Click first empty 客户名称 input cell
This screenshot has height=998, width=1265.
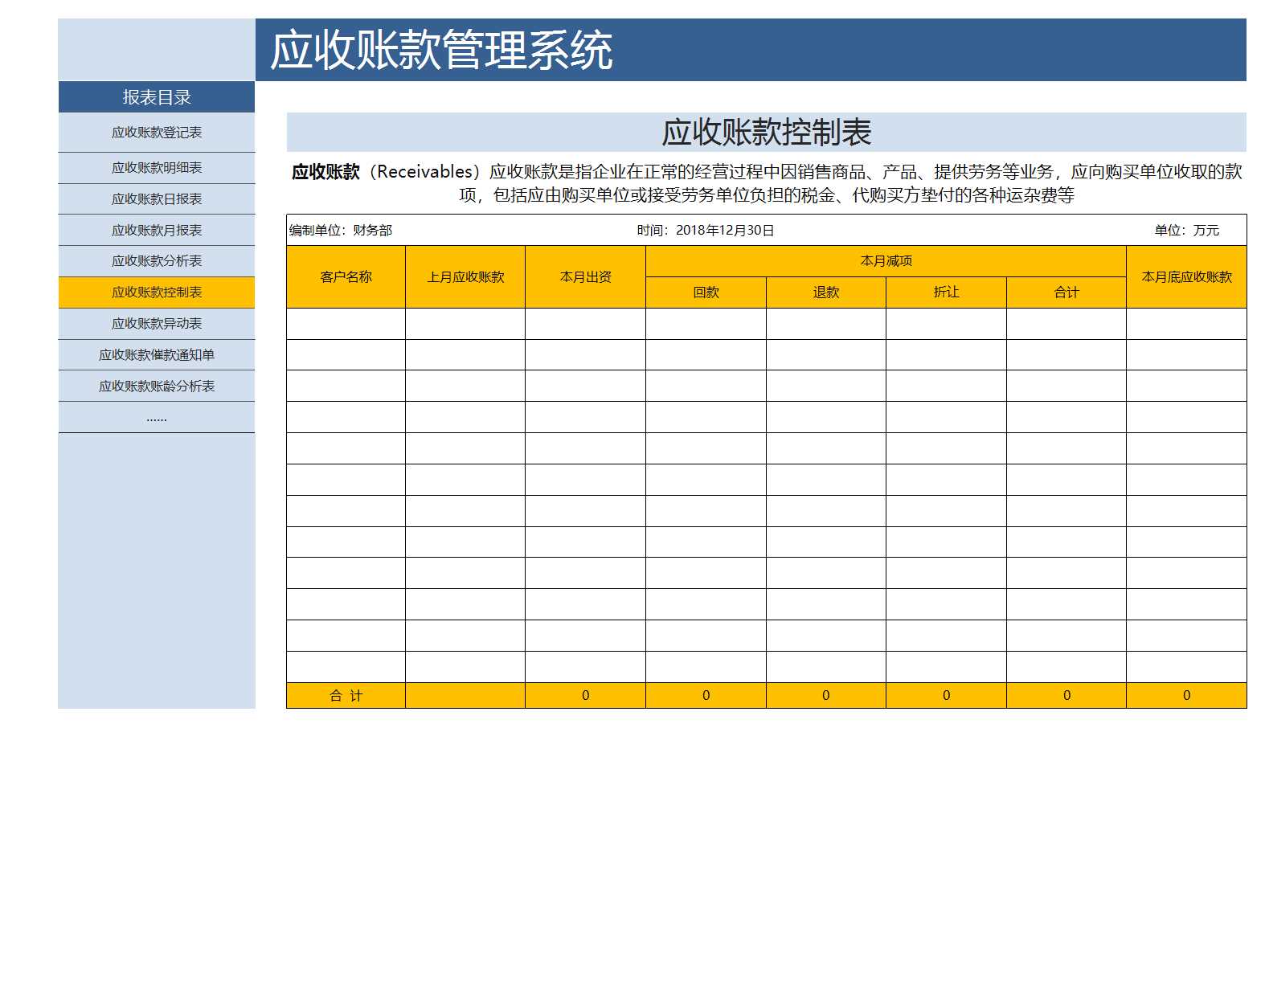point(346,324)
